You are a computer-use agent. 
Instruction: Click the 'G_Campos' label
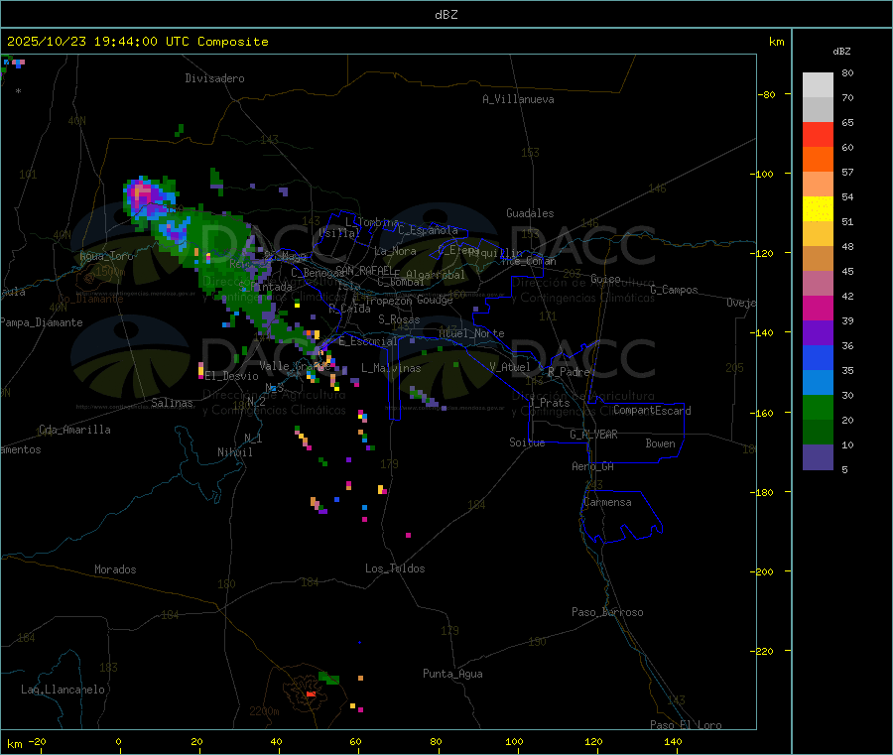(675, 290)
